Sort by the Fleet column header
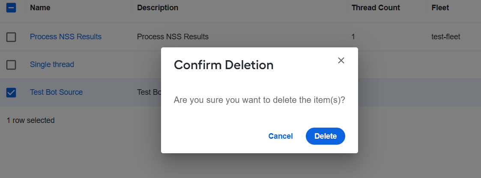Viewport: 481px width, 178px height. (x=440, y=8)
